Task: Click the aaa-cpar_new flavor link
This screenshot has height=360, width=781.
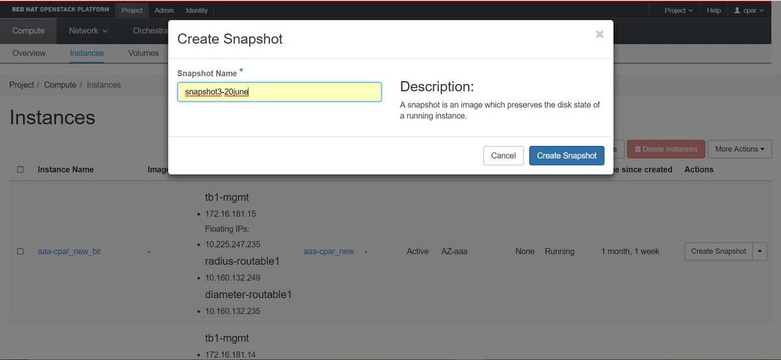Action: (329, 251)
